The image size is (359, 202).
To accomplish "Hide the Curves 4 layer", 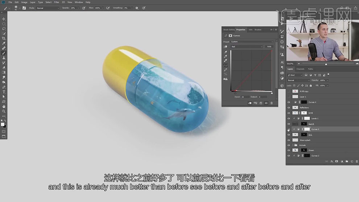I will click(x=289, y=102).
